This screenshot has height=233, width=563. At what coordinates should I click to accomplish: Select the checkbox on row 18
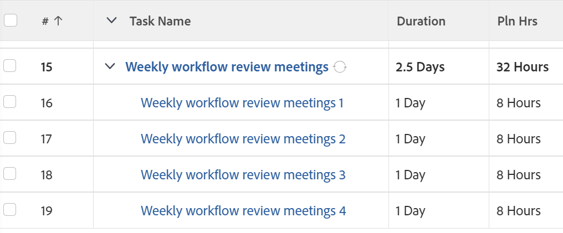(10, 174)
